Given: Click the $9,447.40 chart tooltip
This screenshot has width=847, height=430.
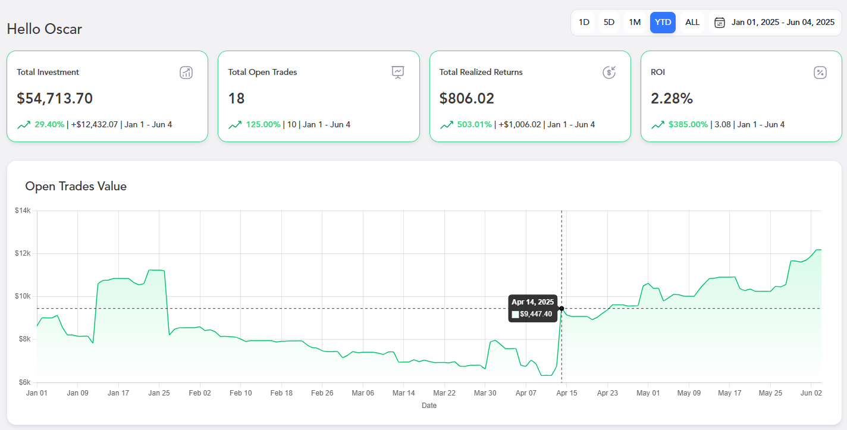Looking at the screenshot, I should point(532,309).
